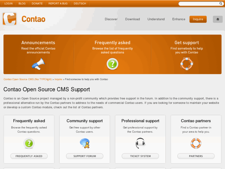Viewport: 225px width, 169px height.
Task: Open the Discover menu
Action: coord(111,19)
